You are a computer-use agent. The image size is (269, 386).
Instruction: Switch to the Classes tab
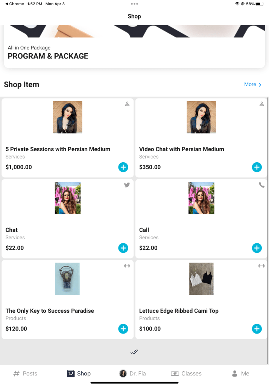[187, 374]
